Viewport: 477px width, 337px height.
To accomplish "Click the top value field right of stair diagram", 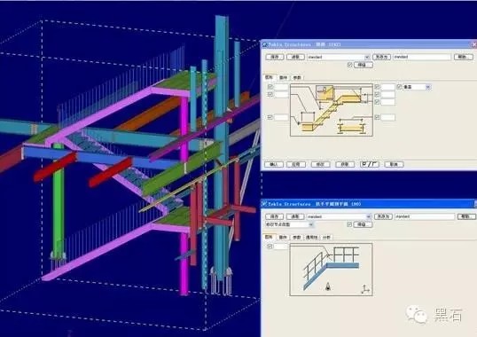I will tap(387, 87).
